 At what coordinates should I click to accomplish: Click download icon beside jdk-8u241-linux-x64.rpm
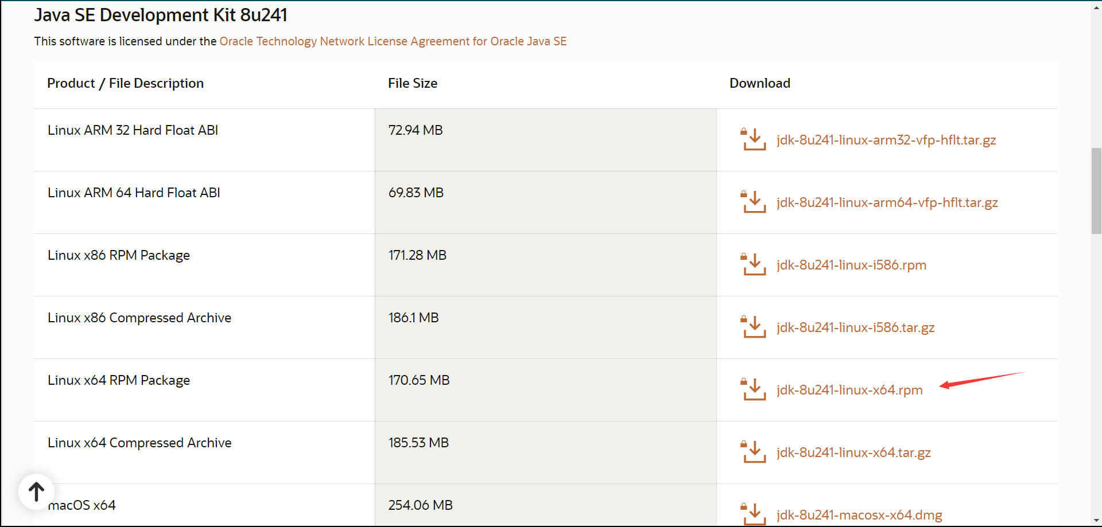point(754,390)
